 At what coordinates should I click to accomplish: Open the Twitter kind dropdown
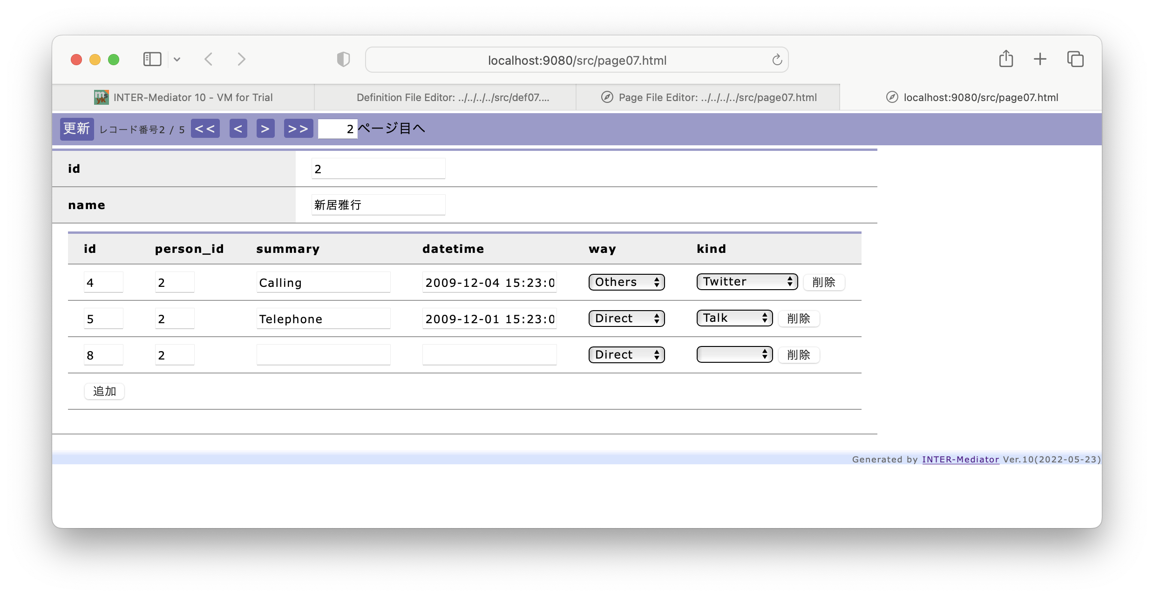[747, 281]
